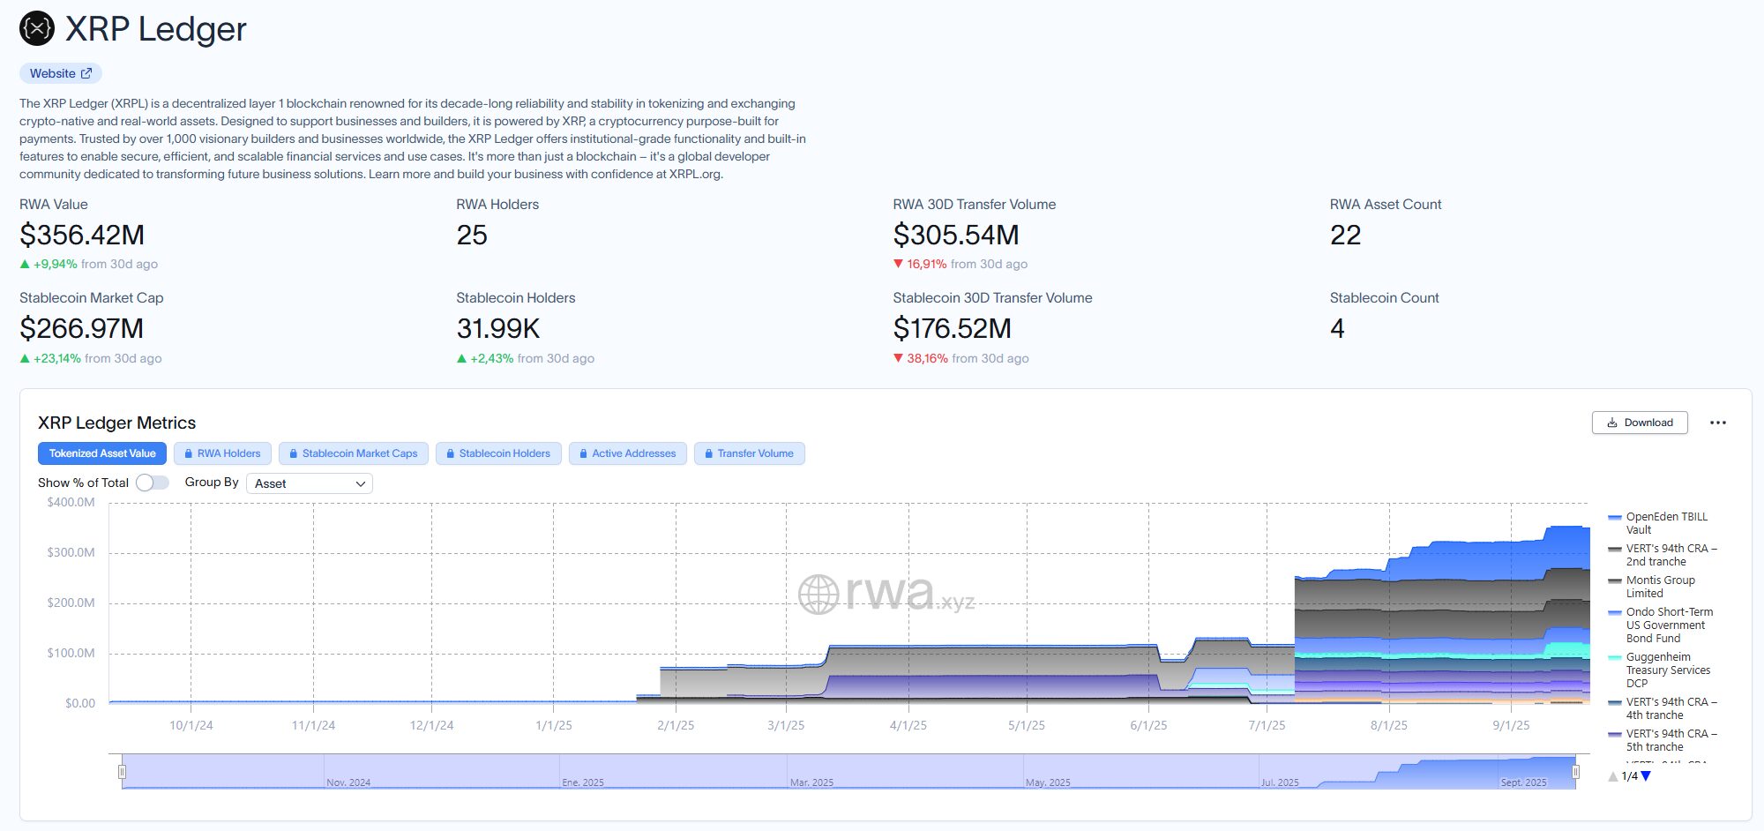This screenshot has width=1764, height=831.
Task: Click the 38,16% stablecoin volume change indicator
Action: tap(921, 358)
